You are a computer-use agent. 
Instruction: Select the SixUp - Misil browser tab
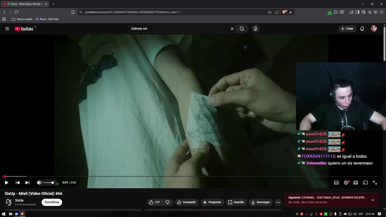click(x=26, y=4)
